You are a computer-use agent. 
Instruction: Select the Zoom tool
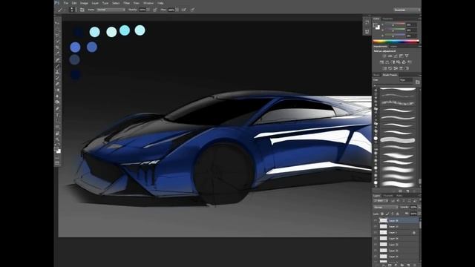tap(57, 139)
